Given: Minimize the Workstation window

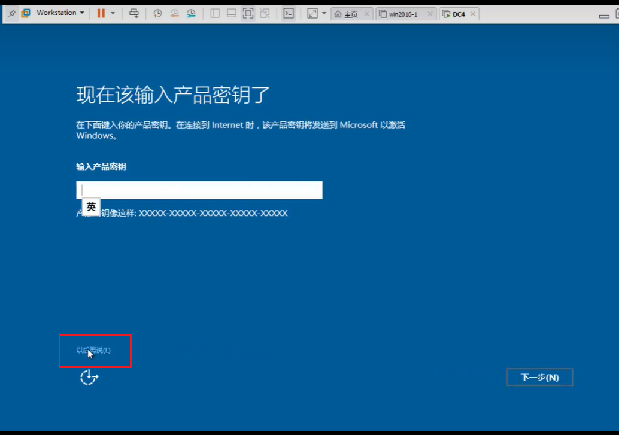Looking at the screenshot, I should (604, 16).
